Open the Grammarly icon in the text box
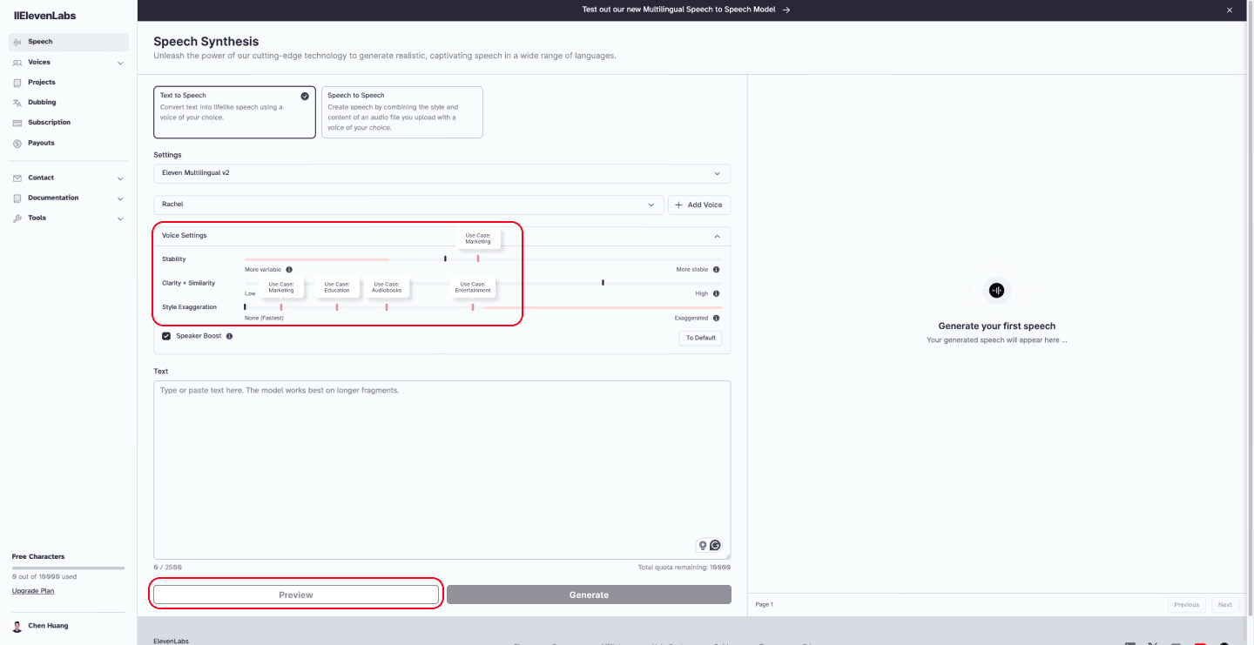 tap(716, 545)
